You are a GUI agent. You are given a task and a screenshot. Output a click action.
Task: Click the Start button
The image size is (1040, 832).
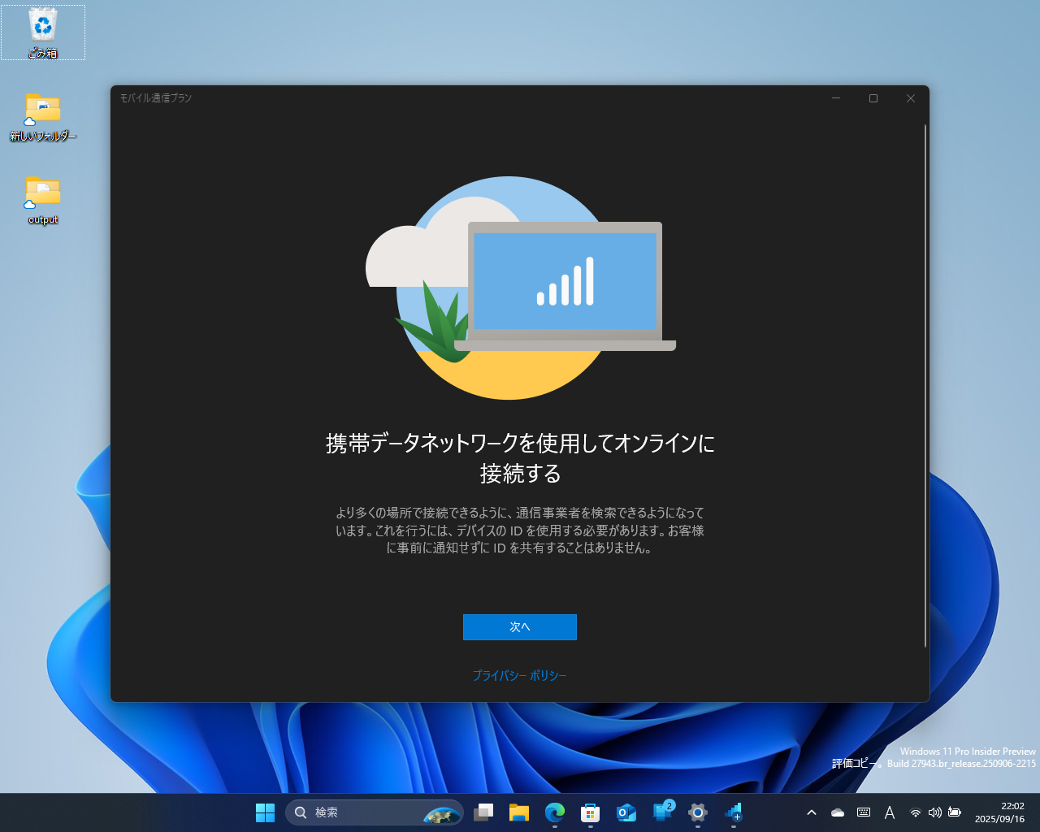pyautogui.click(x=265, y=812)
